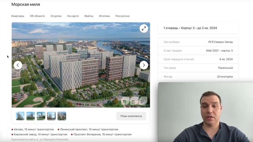253x142 pixels.
Task: Click the 4 кв. 2024 key handover value
Action: tap(226, 59)
